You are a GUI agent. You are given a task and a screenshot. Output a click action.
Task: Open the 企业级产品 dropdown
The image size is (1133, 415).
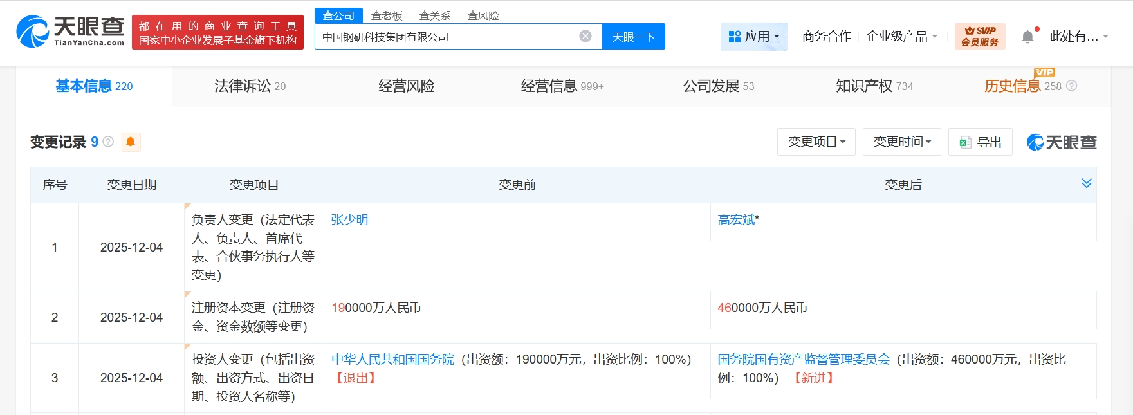pyautogui.click(x=901, y=37)
